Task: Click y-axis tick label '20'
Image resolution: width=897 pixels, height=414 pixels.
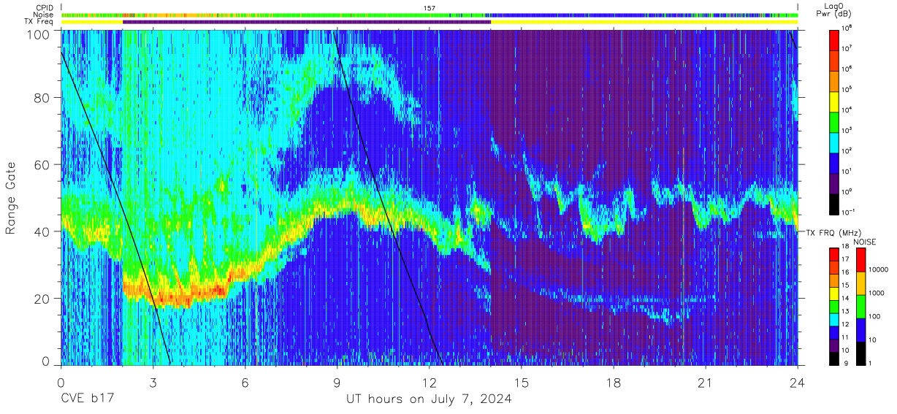Action: pyautogui.click(x=42, y=299)
